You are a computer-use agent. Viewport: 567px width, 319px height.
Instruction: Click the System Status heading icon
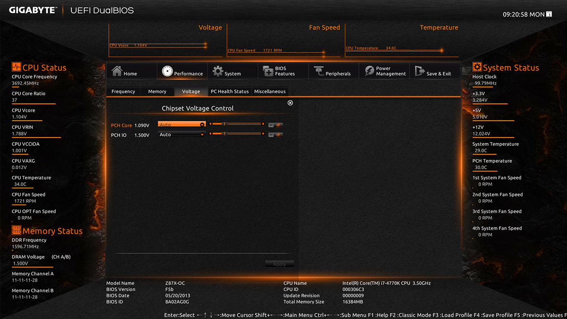click(477, 67)
